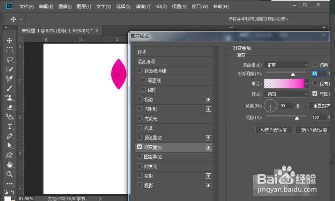Enable 描边 checkbox

[139, 99]
